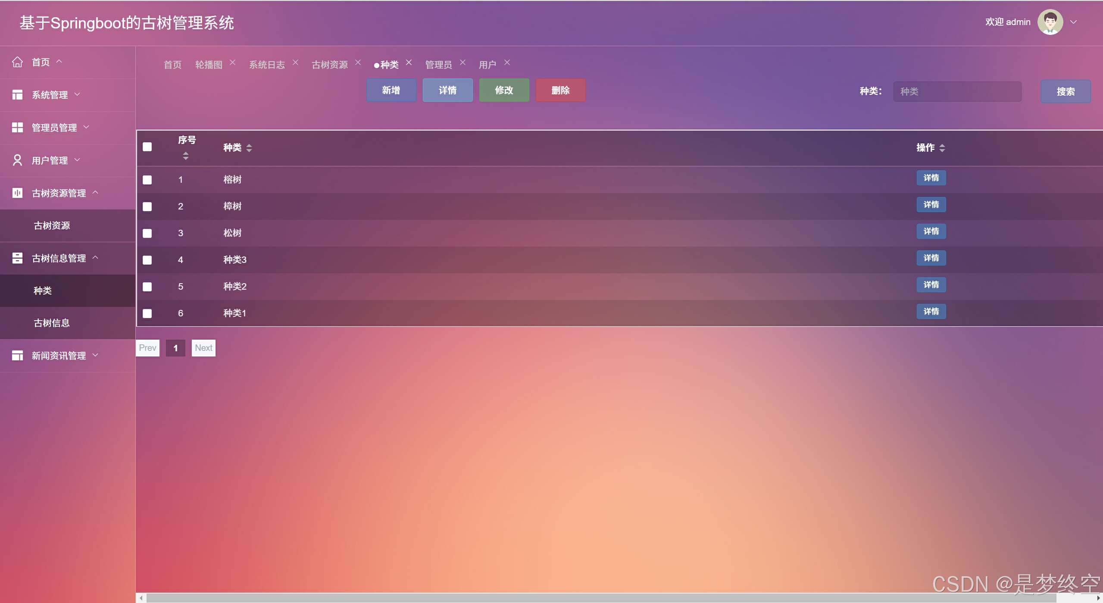Select 种类 in the sidebar submenu
Screen dimensions: 1103x603
(68, 291)
